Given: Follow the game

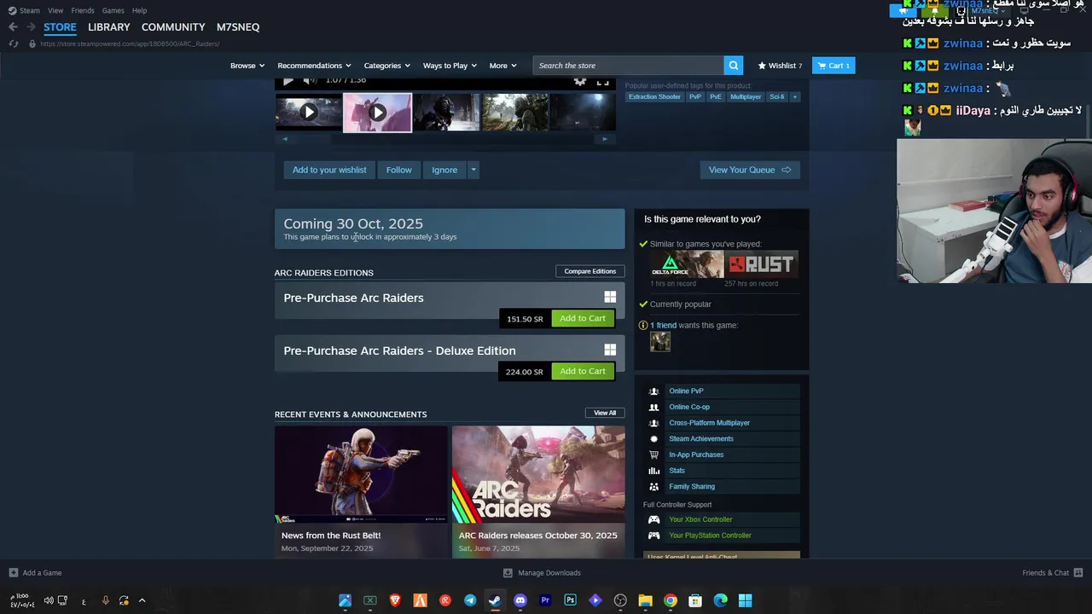Looking at the screenshot, I should point(398,170).
